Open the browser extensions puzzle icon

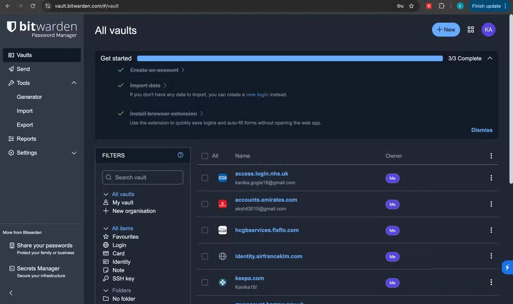point(442,6)
